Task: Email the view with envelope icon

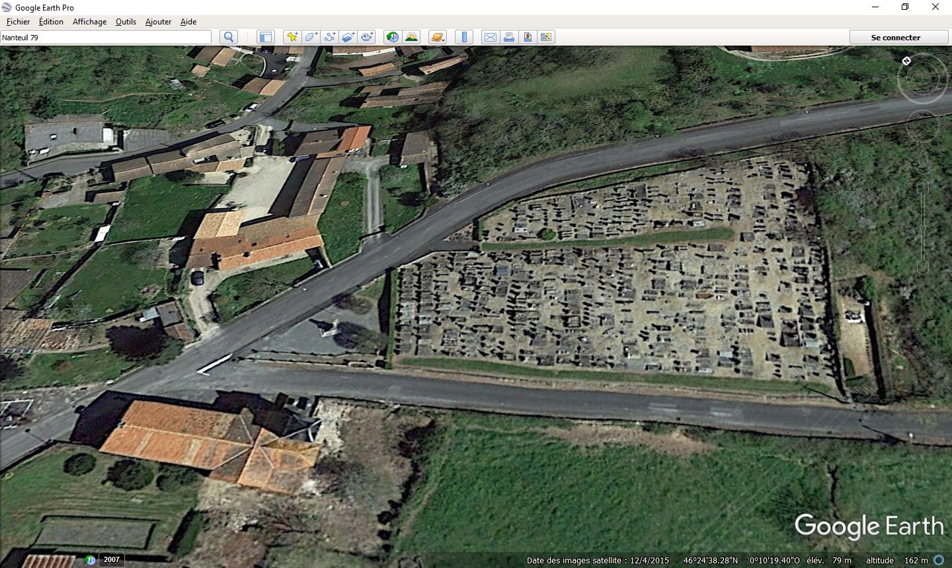Action: 491,37
